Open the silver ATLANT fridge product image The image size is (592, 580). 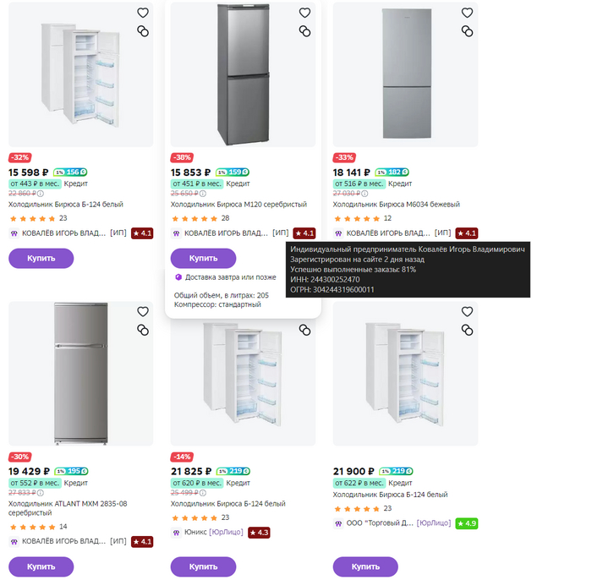[x=80, y=372]
